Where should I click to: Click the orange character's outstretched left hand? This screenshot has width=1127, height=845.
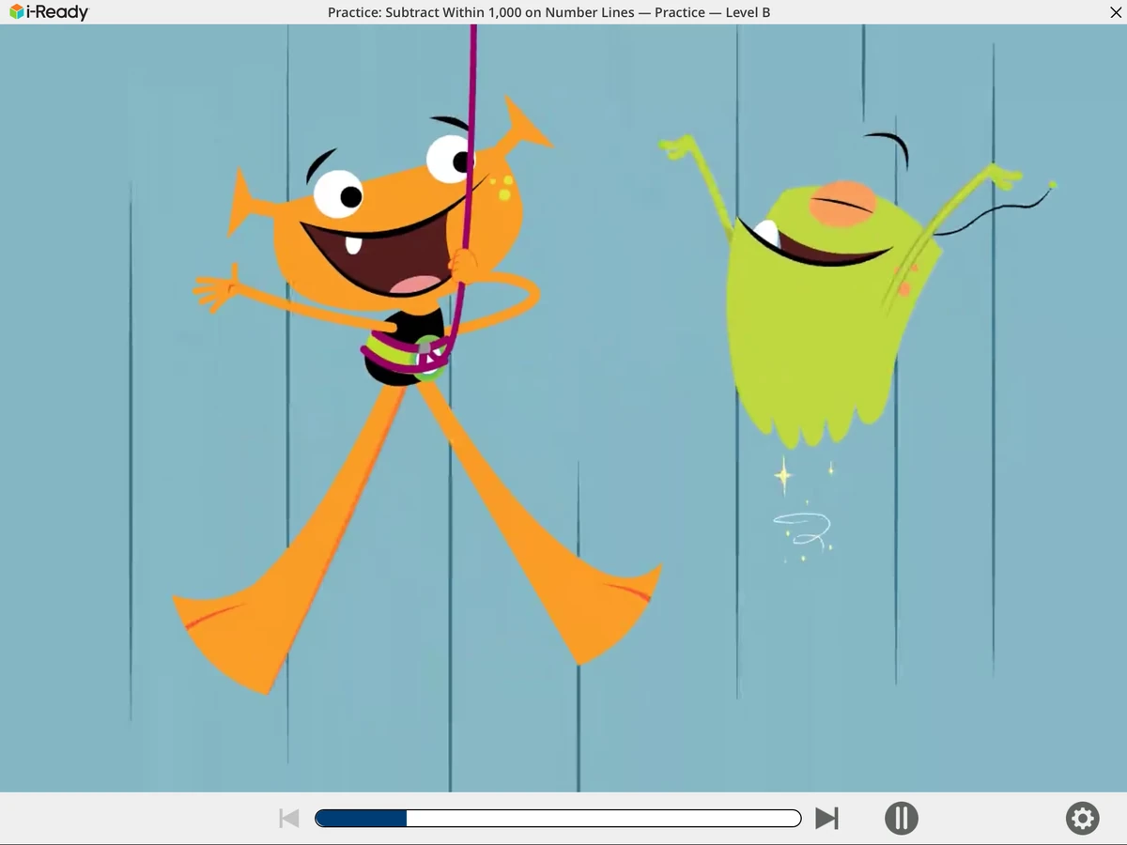(214, 287)
